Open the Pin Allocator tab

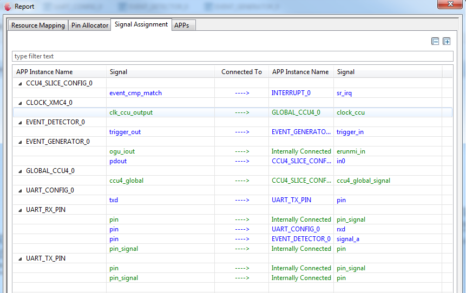[90, 25]
